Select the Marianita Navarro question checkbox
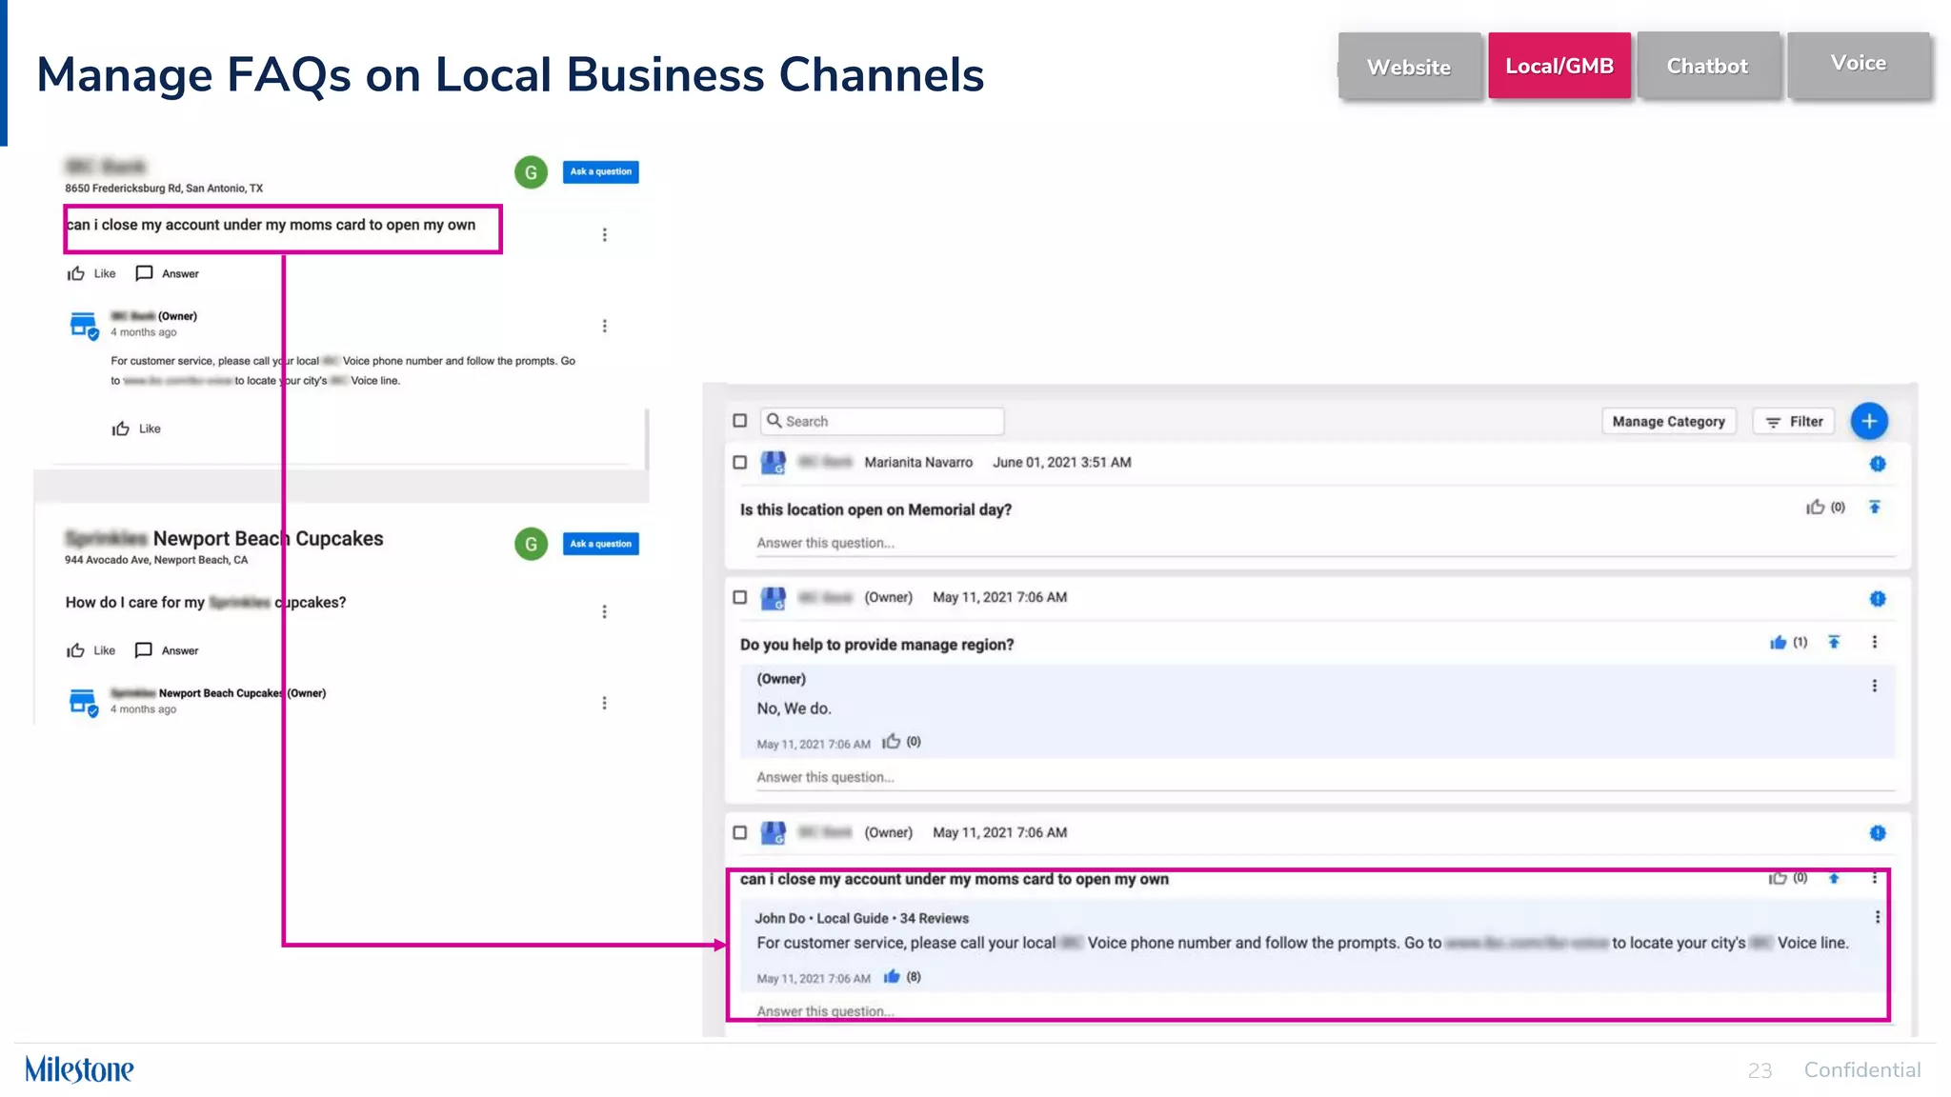Image resolution: width=1951 pixels, height=1097 pixels. (740, 462)
